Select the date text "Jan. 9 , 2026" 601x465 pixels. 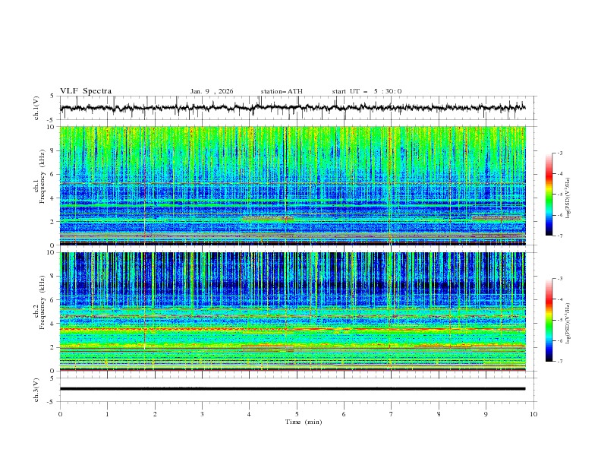(x=212, y=91)
